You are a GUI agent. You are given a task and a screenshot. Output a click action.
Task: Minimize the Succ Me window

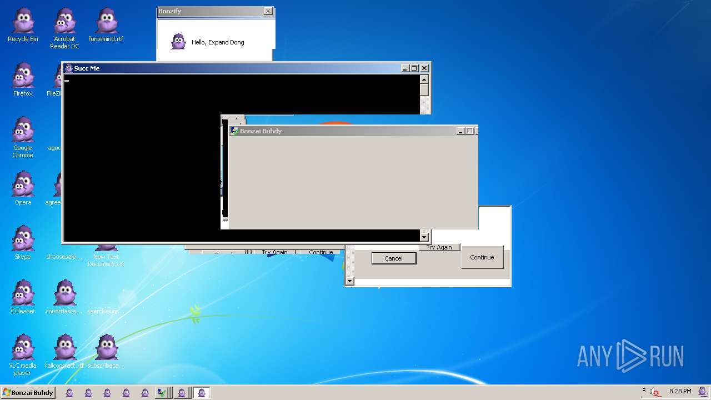[x=405, y=68]
